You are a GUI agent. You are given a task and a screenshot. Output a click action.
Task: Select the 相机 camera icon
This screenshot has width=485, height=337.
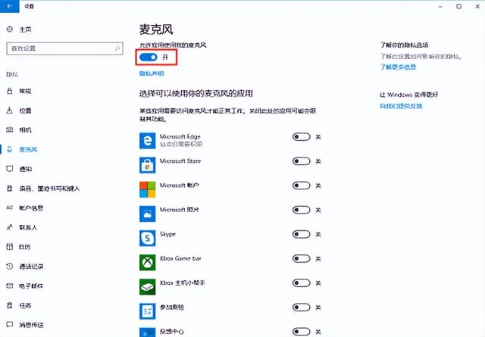coord(10,129)
